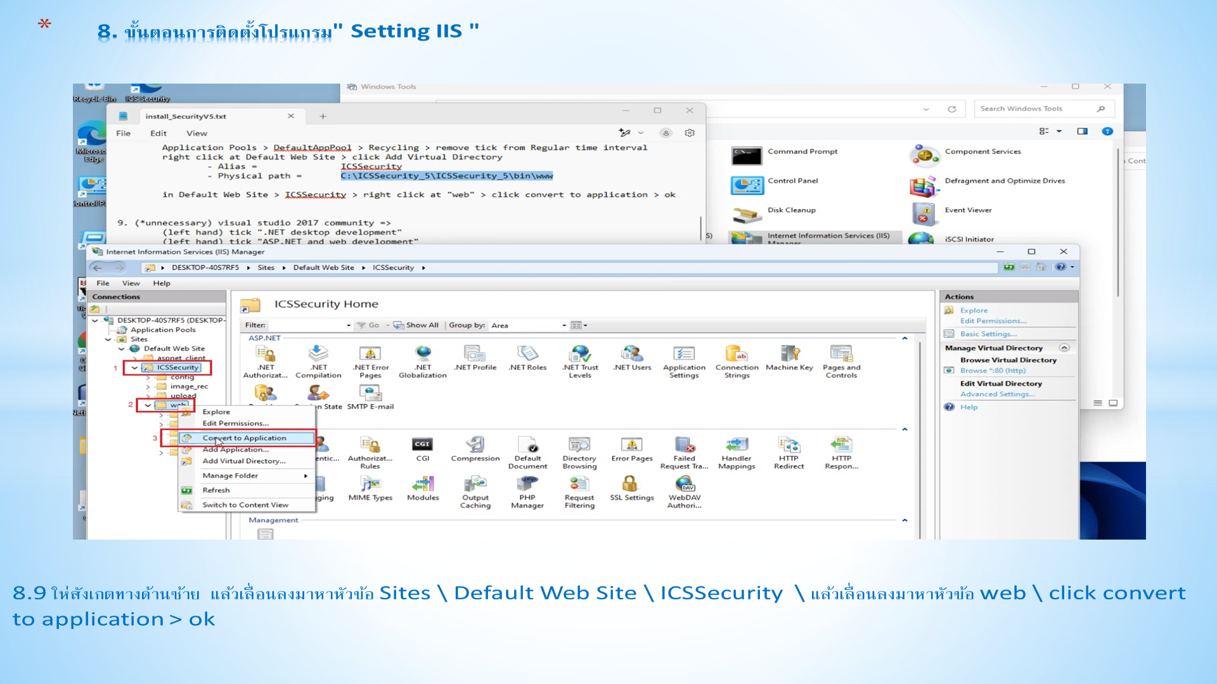Add a new Notepad tab

click(323, 117)
